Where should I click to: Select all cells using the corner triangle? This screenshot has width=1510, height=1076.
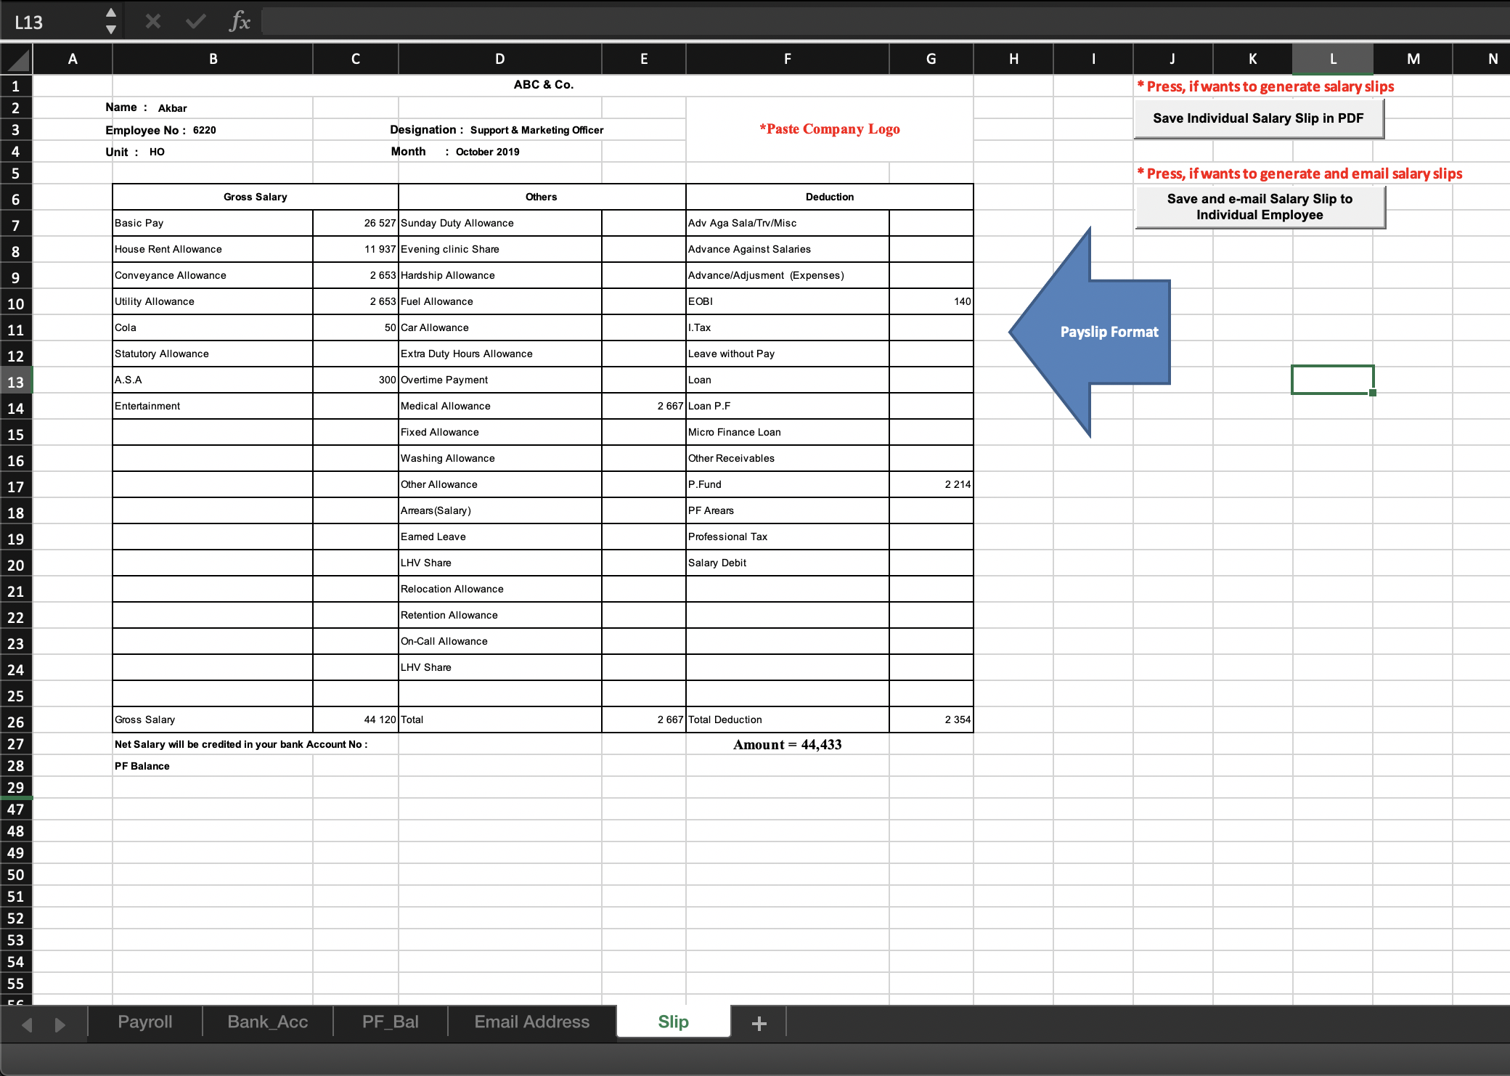click(16, 59)
